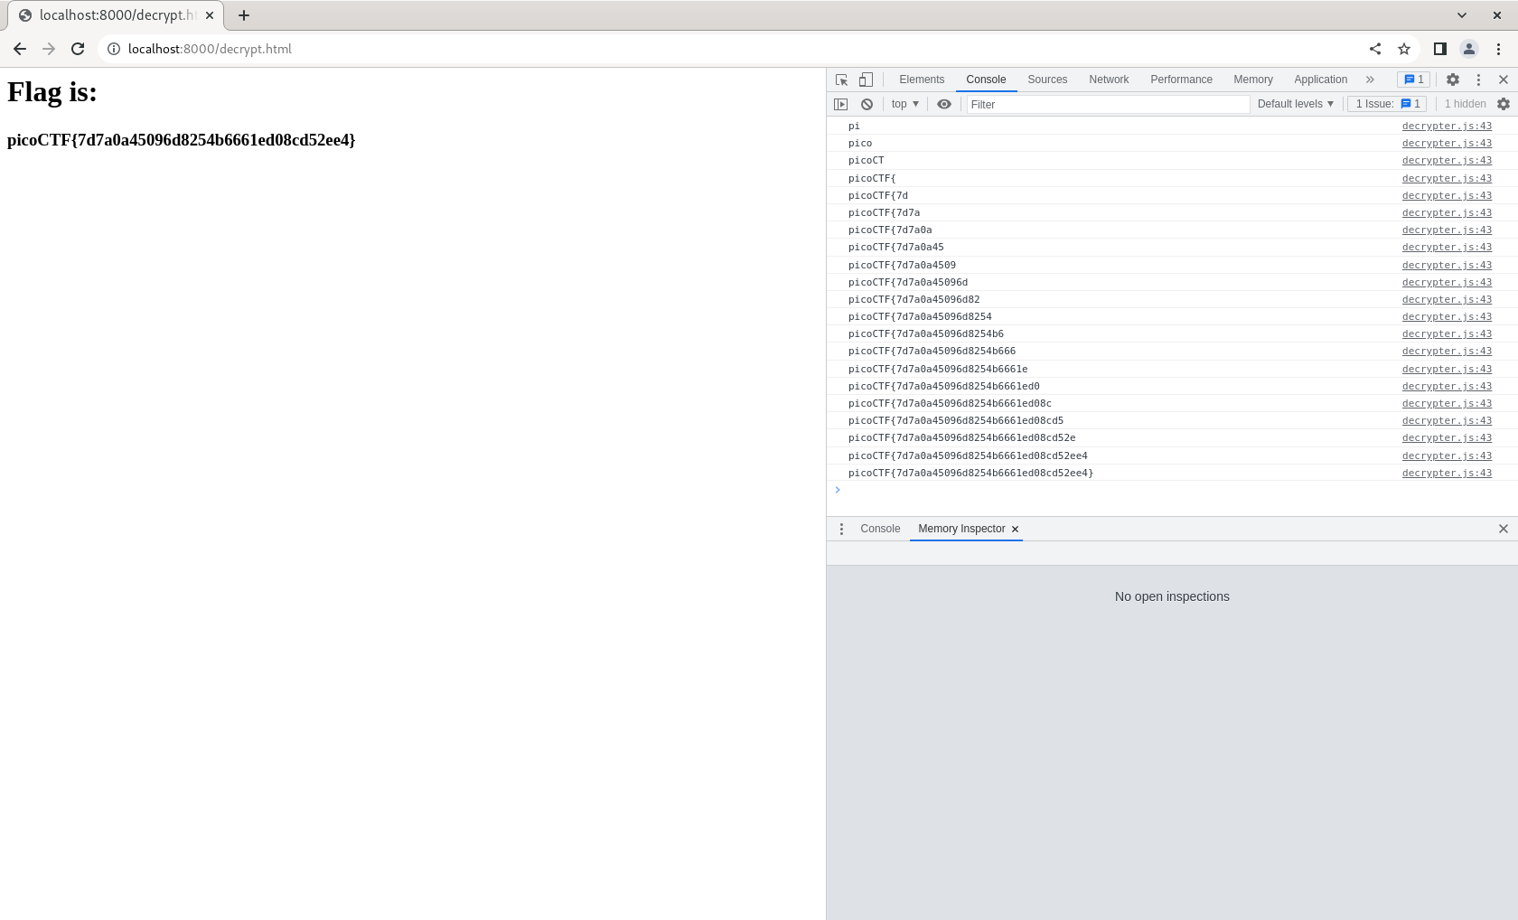
Task: Open decrypter.js:43 link for 'picoCTF{7d7a0a45' log
Action: [1447, 248]
